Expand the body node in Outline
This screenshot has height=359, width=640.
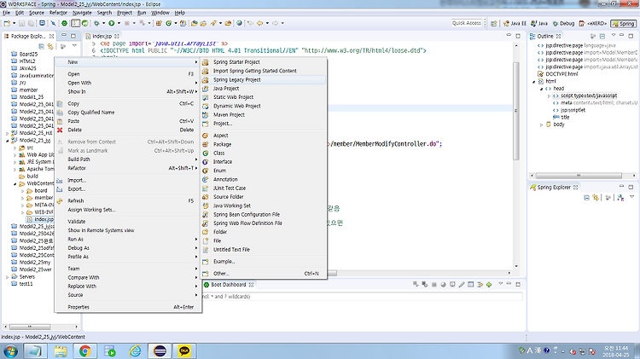pyautogui.click(x=541, y=124)
